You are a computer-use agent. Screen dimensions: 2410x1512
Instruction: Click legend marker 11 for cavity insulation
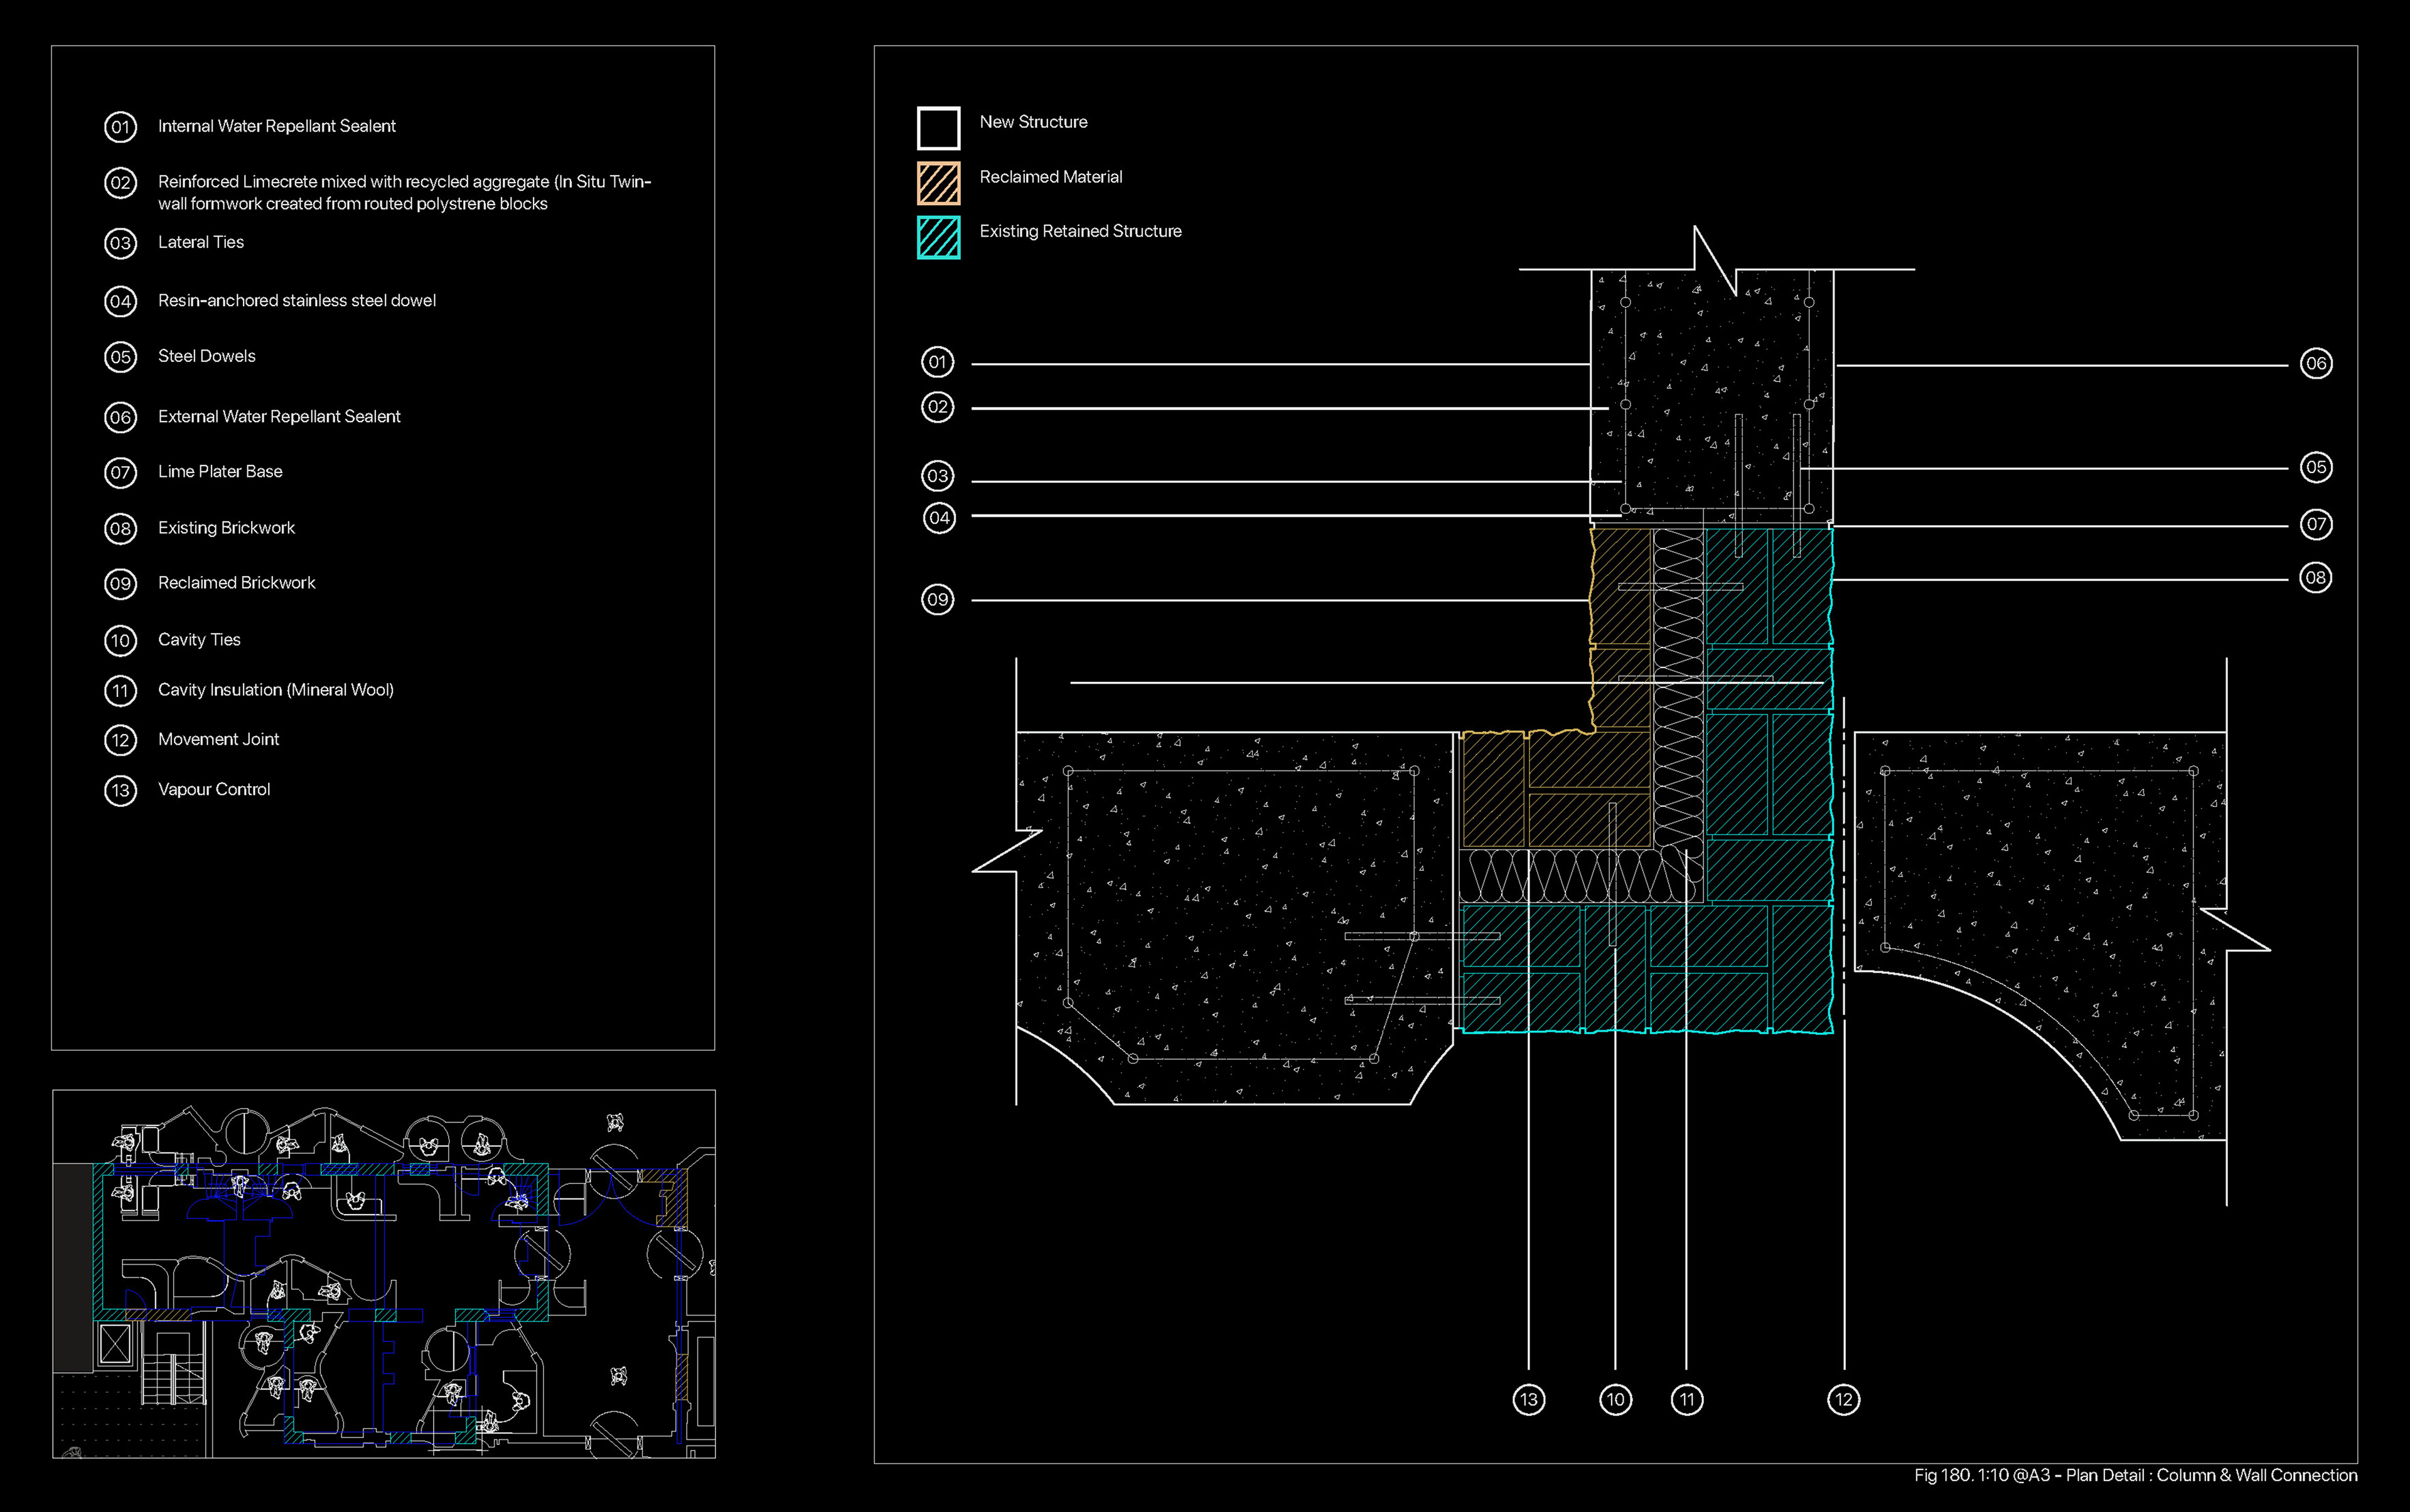120,691
